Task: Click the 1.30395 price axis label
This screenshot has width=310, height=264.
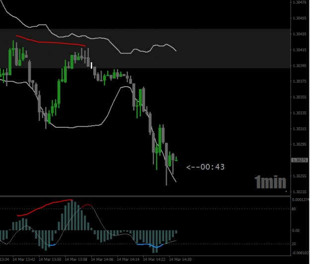Action: click(x=300, y=65)
